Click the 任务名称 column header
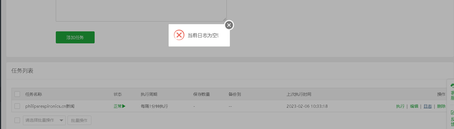The height and width of the screenshot is (129, 454). (34, 94)
